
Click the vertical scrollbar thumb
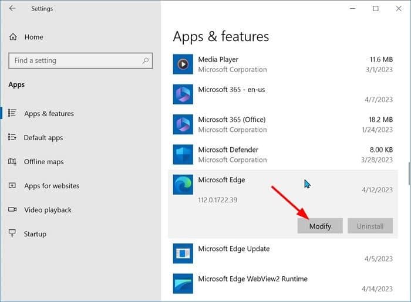(x=409, y=174)
